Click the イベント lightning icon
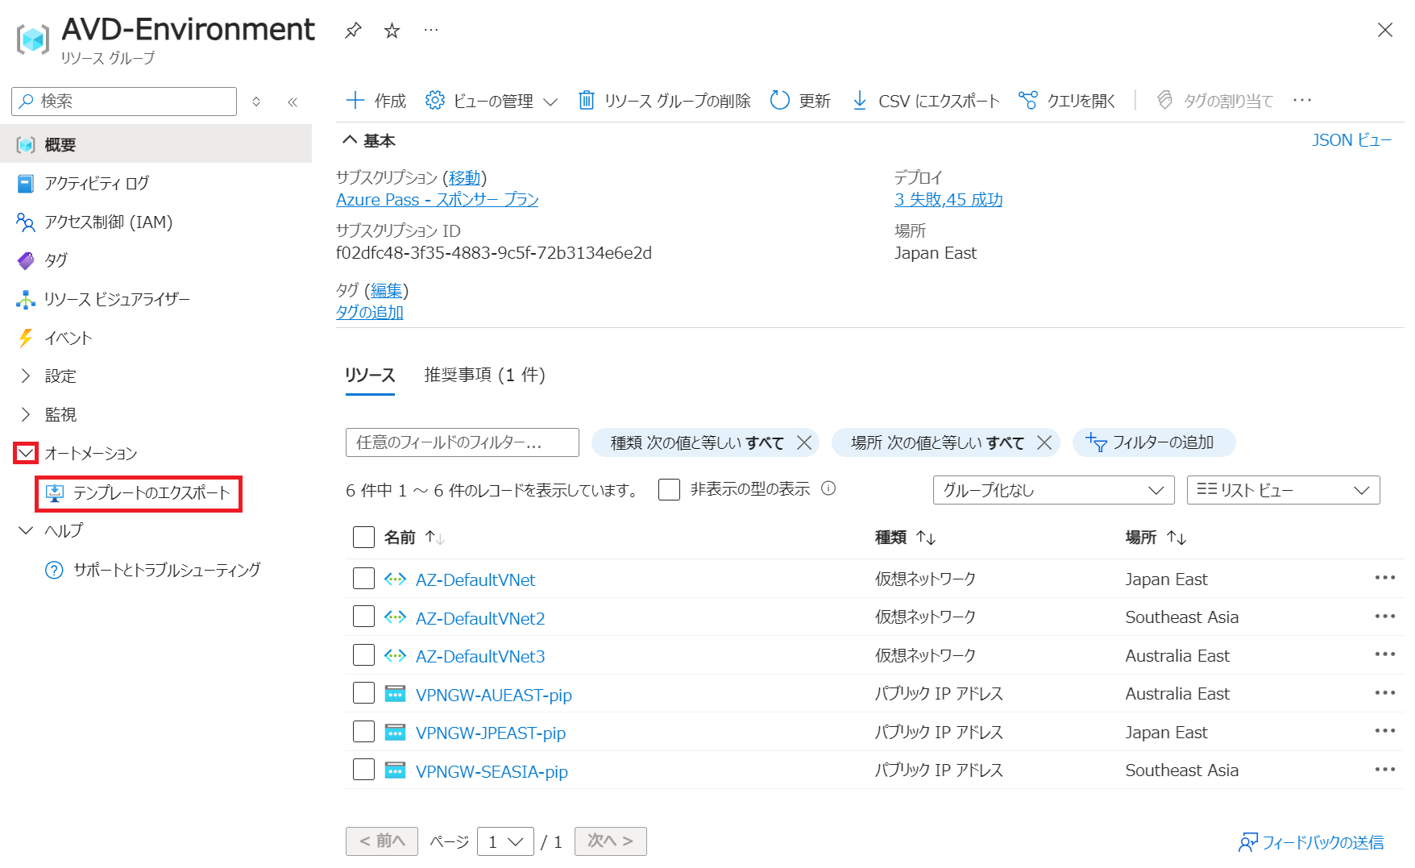Image resolution: width=1415 pixels, height=868 pixels. [26, 338]
